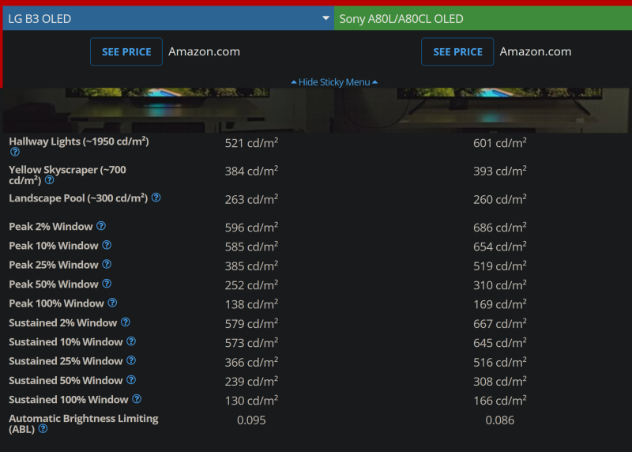Viewport: 632px width, 452px height.
Task: Open help icon for Hallway Lights
Action: (x=15, y=152)
